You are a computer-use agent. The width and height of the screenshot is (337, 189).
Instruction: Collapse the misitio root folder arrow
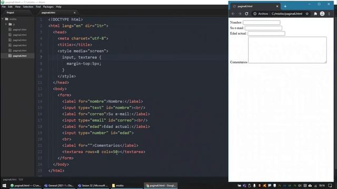[x=3, y=19]
